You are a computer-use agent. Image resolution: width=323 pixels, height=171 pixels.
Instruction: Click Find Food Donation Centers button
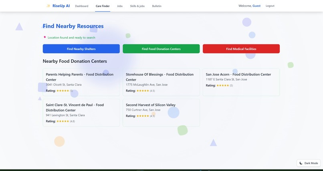click(x=161, y=49)
